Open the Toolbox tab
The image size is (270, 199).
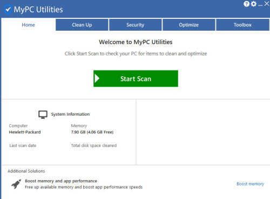[242, 25]
